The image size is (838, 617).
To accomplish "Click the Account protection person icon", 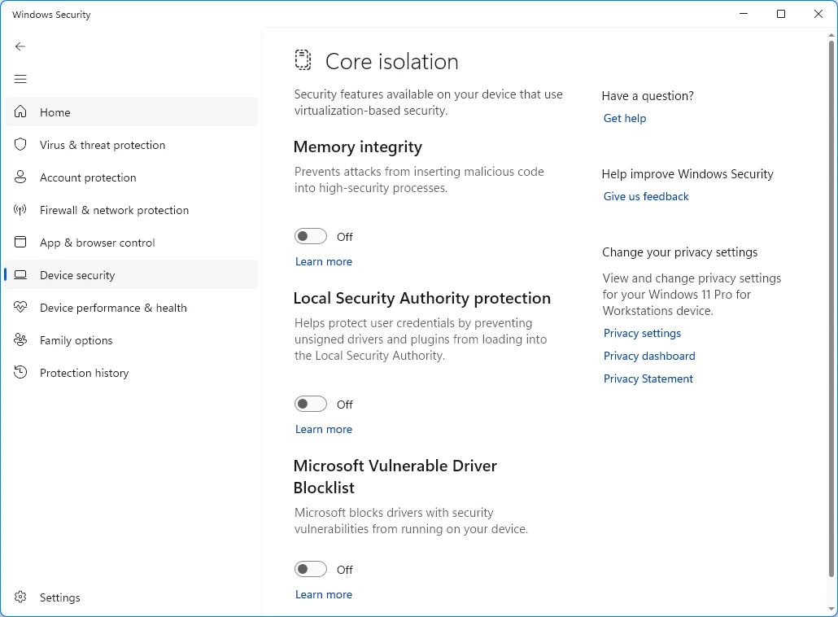I will [x=20, y=177].
